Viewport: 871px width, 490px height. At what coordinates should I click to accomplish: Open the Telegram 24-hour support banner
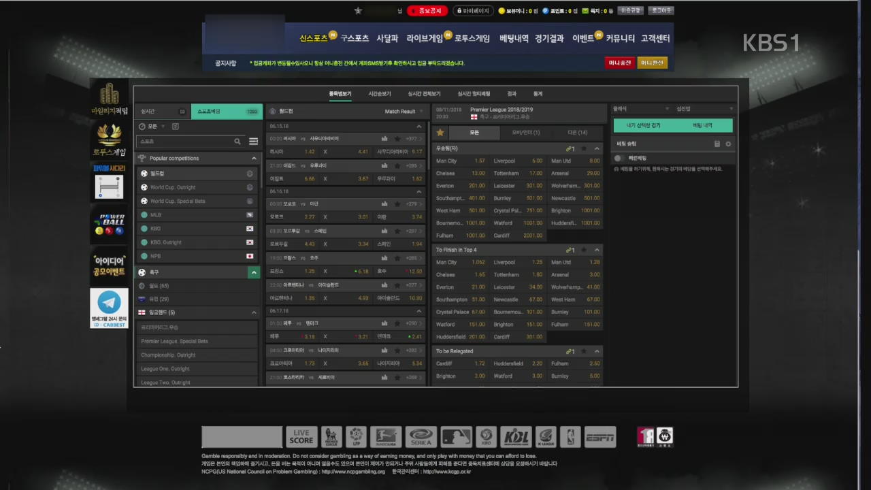[x=109, y=308]
